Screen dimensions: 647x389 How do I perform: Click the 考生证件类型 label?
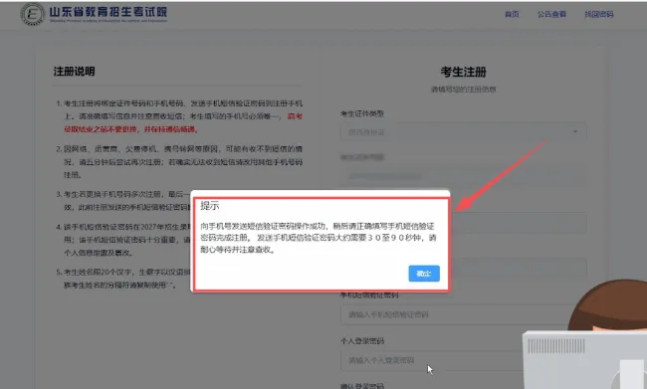click(x=362, y=113)
